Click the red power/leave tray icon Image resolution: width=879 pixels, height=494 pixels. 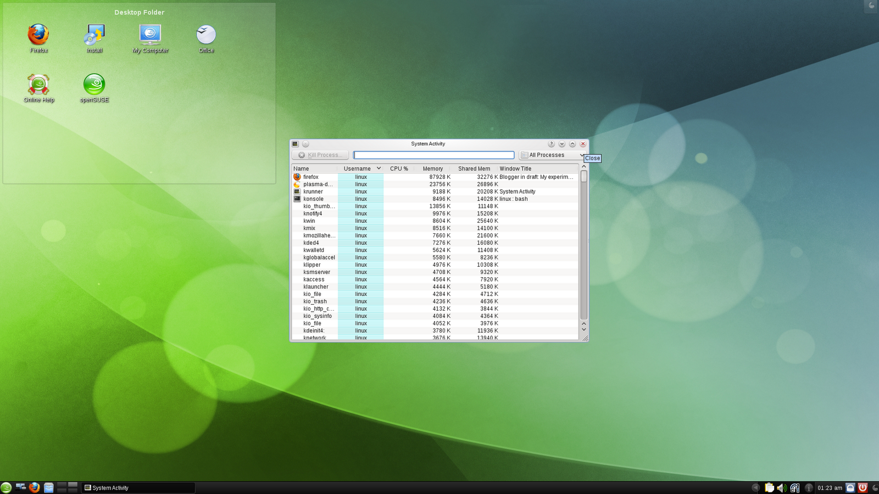(x=864, y=487)
